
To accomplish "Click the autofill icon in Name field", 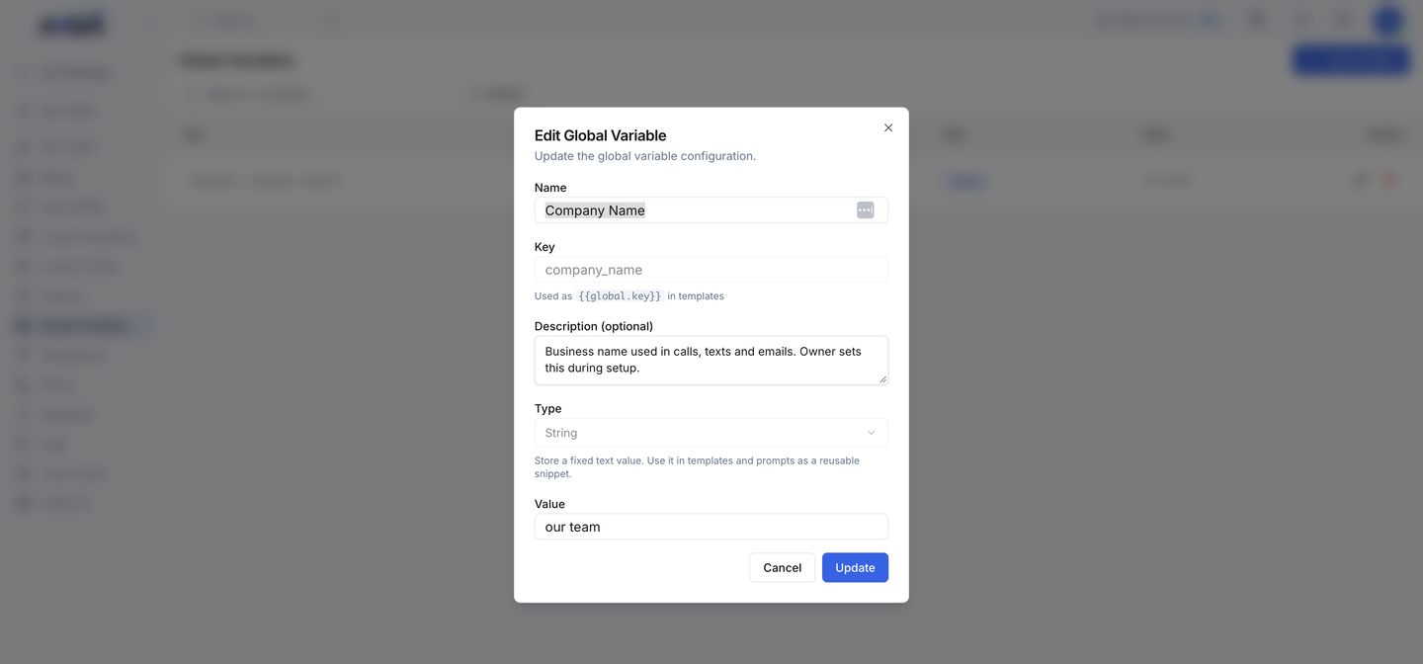I will 865,210.
